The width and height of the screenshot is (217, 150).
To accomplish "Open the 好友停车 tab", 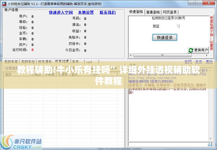I will (45, 62).
